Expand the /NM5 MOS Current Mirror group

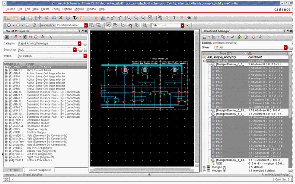click(6, 70)
